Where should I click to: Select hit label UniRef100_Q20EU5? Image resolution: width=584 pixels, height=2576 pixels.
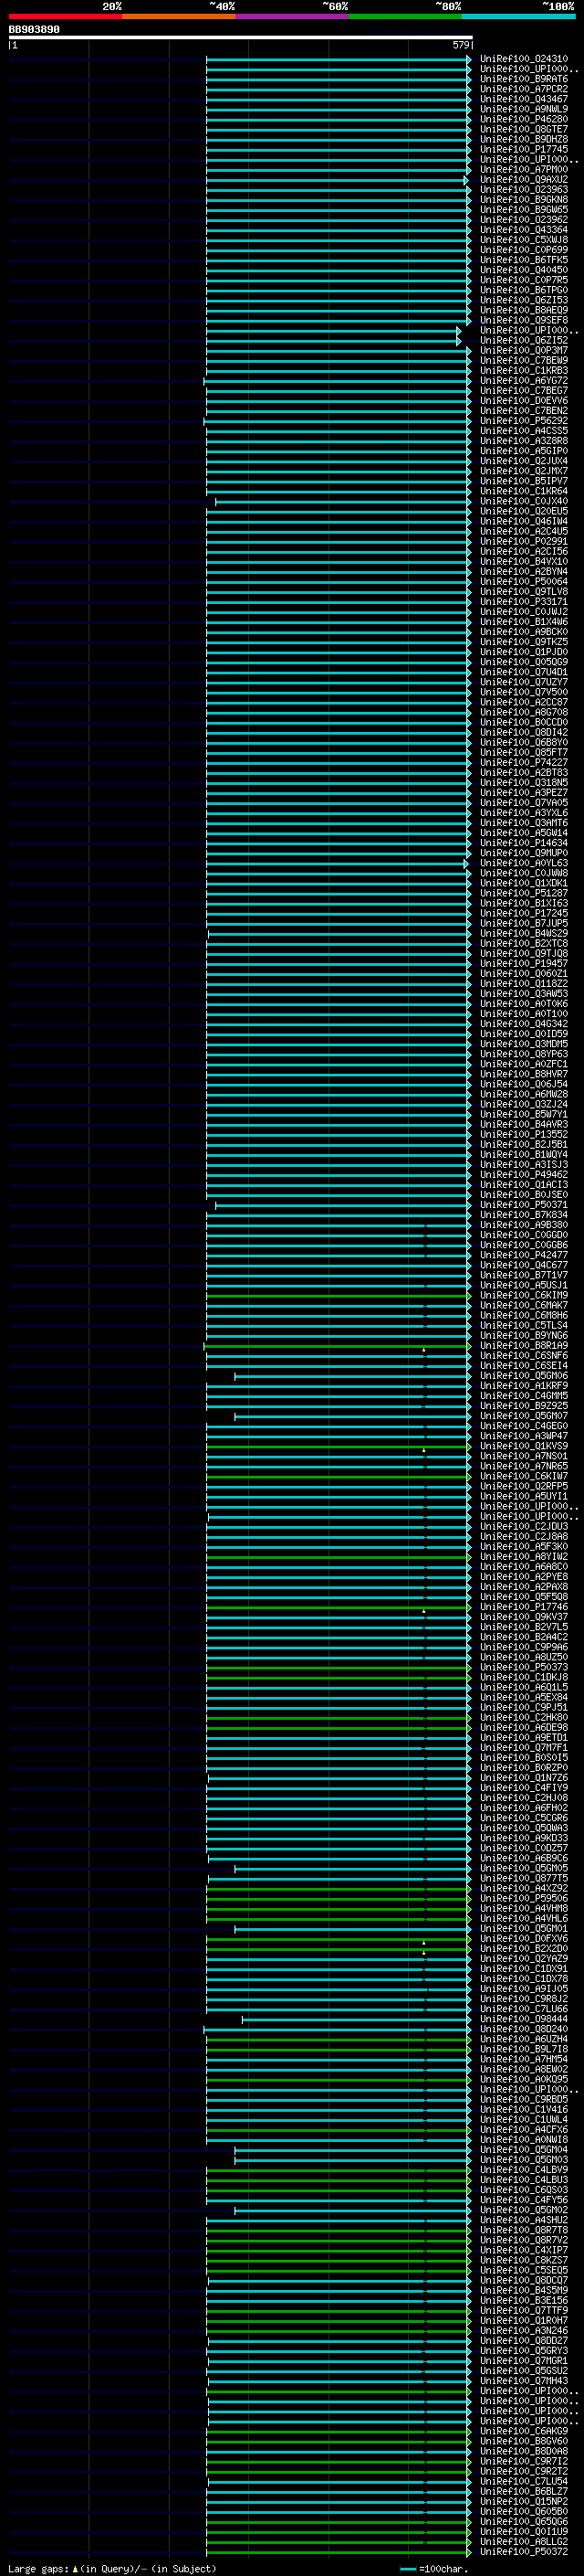click(x=523, y=512)
